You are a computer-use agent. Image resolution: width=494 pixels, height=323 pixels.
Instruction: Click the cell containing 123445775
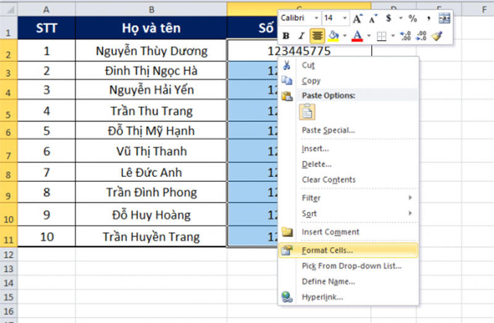pos(299,51)
